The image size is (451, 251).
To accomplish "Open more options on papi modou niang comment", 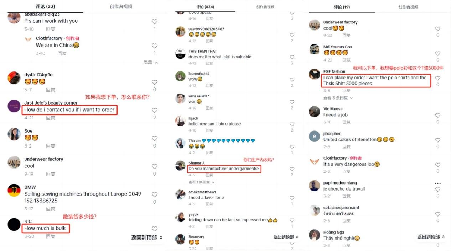I will click(438, 183).
